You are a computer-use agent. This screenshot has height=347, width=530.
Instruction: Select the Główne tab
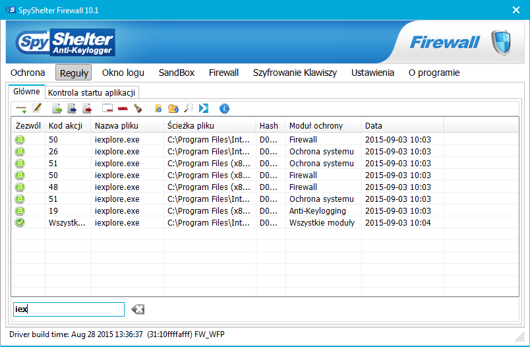pos(26,92)
